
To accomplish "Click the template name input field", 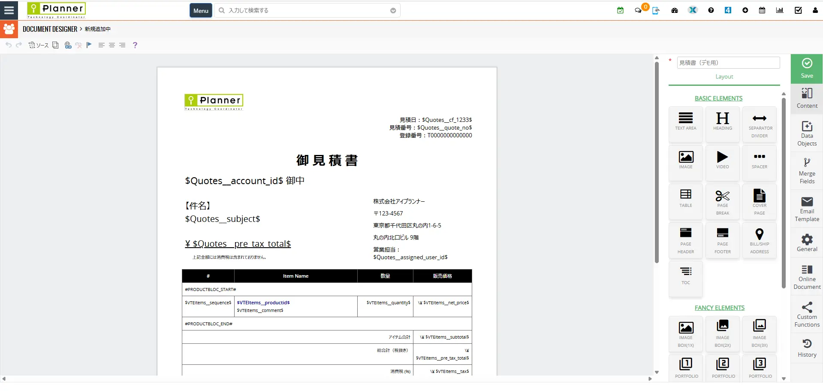I will point(728,63).
